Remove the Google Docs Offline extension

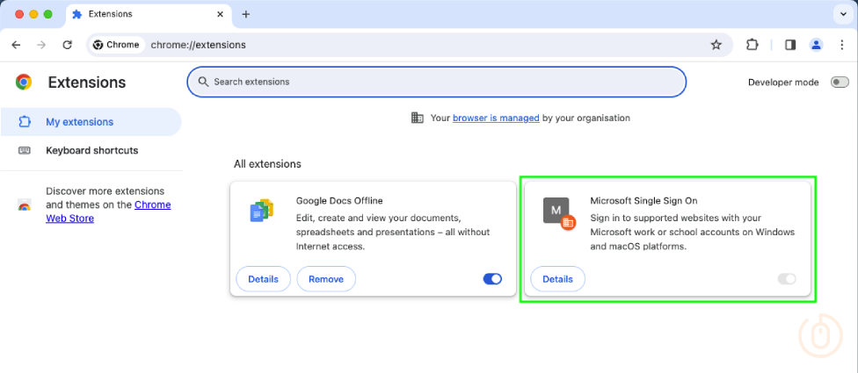point(326,279)
